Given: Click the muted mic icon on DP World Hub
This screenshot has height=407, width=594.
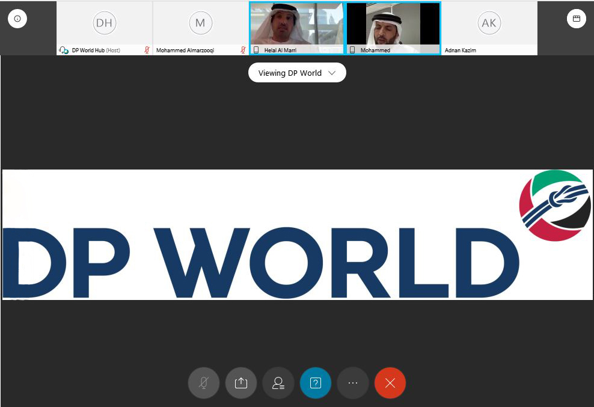Looking at the screenshot, I should tap(147, 50).
